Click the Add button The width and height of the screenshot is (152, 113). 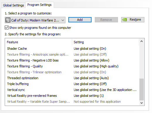(x=80, y=20)
